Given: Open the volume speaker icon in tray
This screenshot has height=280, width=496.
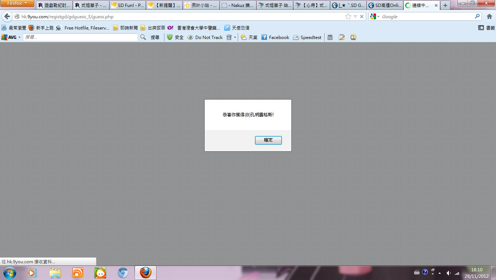Looking at the screenshot, I should tap(449, 273).
